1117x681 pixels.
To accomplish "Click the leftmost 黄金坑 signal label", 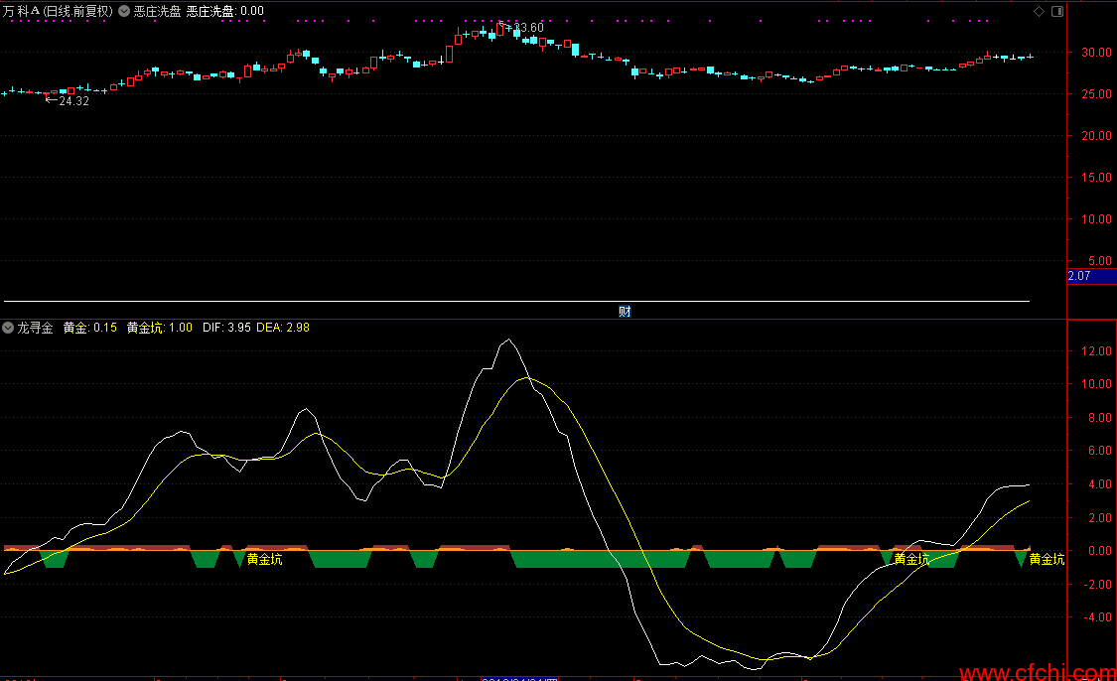I will [x=264, y=560].
